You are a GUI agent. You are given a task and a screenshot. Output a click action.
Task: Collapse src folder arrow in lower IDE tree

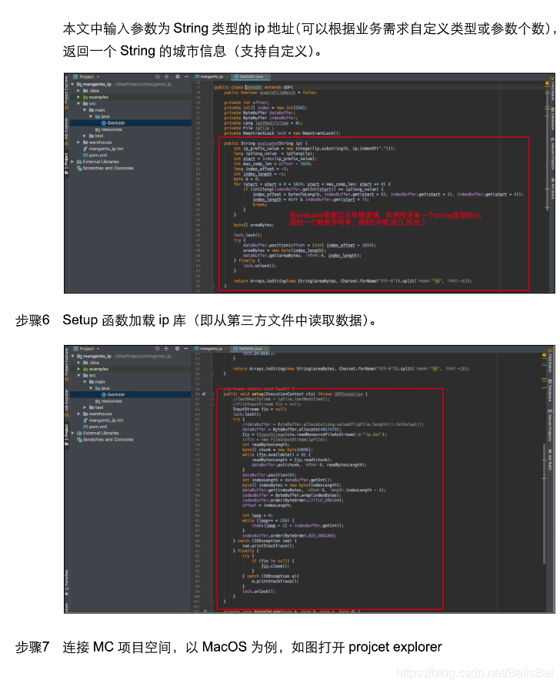78,376
